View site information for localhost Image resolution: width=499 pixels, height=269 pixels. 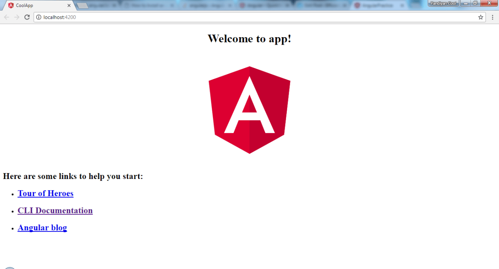click(38, 17)
